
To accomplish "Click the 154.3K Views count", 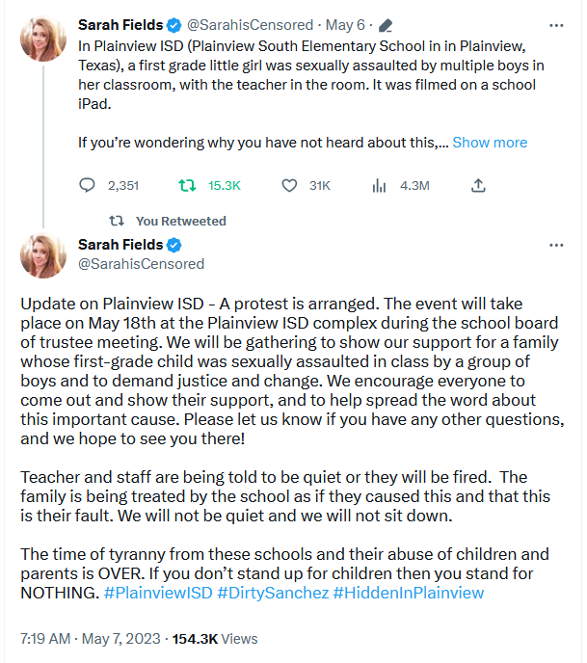I will (x=215, y=639).
